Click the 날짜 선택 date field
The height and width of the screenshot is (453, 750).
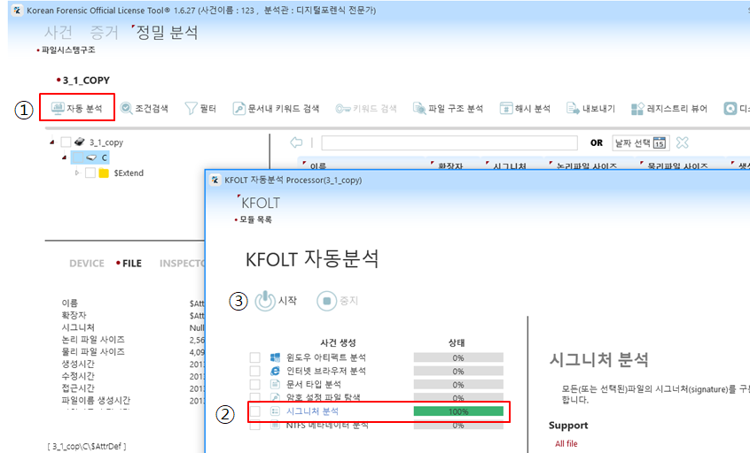[x=640, y=142]
